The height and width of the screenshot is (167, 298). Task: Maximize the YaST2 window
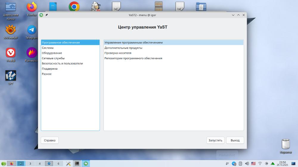pyautogui.click(x=238, y=15)
